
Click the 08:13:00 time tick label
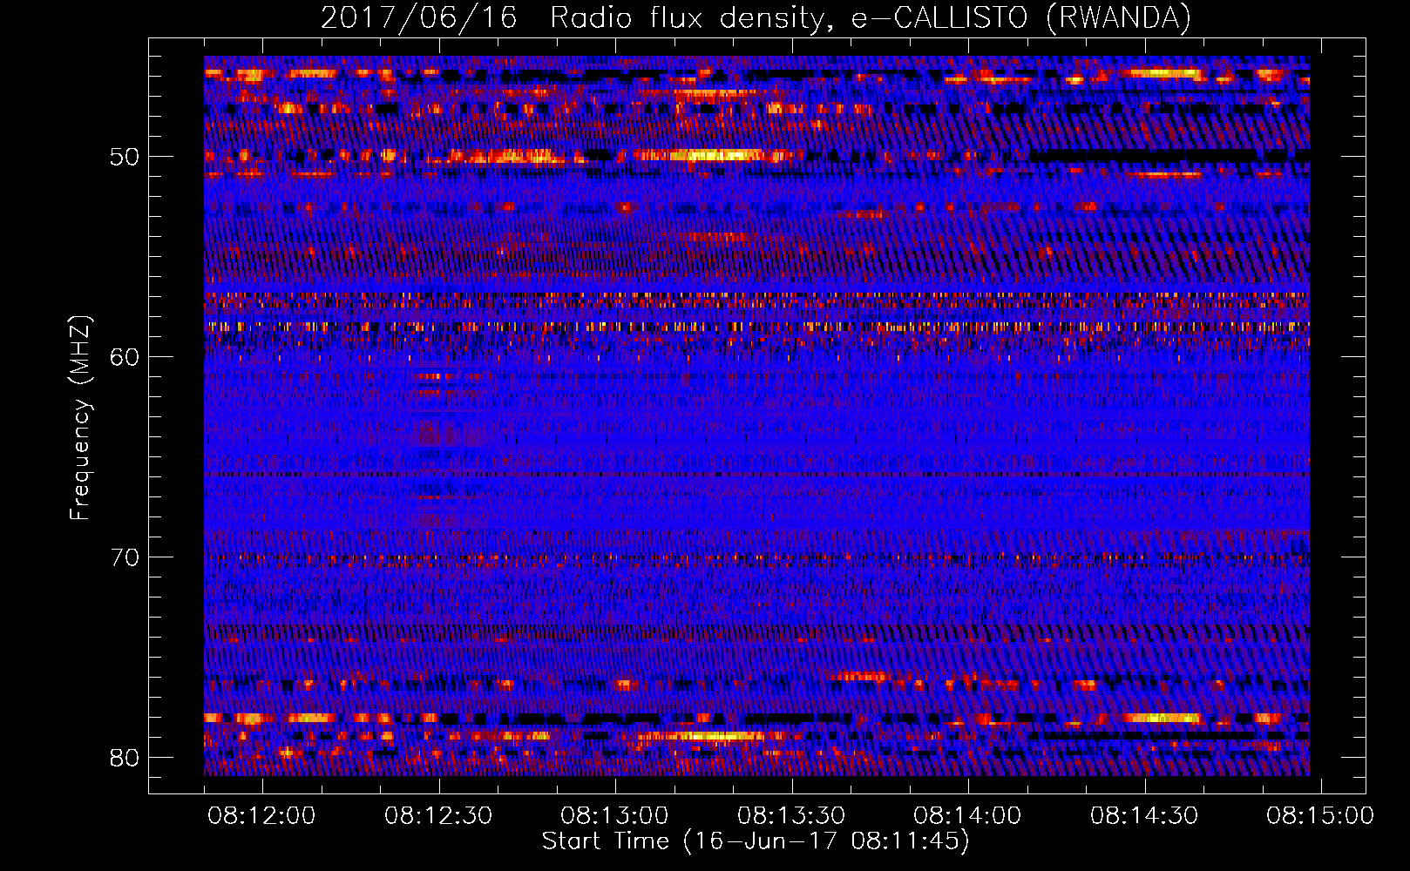[x=614, y=816]
